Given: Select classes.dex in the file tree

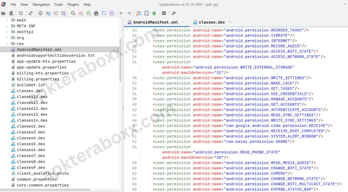Looking at the screenshot, I should tap(30, 91).
